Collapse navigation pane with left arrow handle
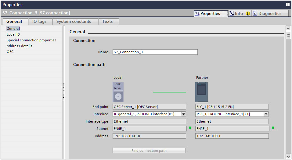The height and width of the screenshot is (160, 292). (63, 87)
